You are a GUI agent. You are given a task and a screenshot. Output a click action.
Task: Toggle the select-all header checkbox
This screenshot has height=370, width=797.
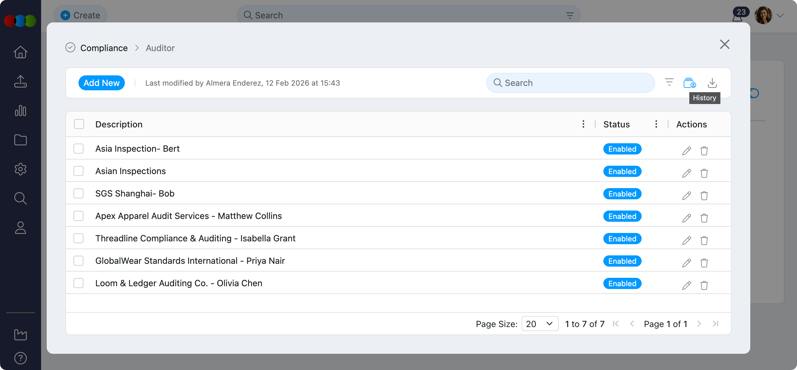79,124
